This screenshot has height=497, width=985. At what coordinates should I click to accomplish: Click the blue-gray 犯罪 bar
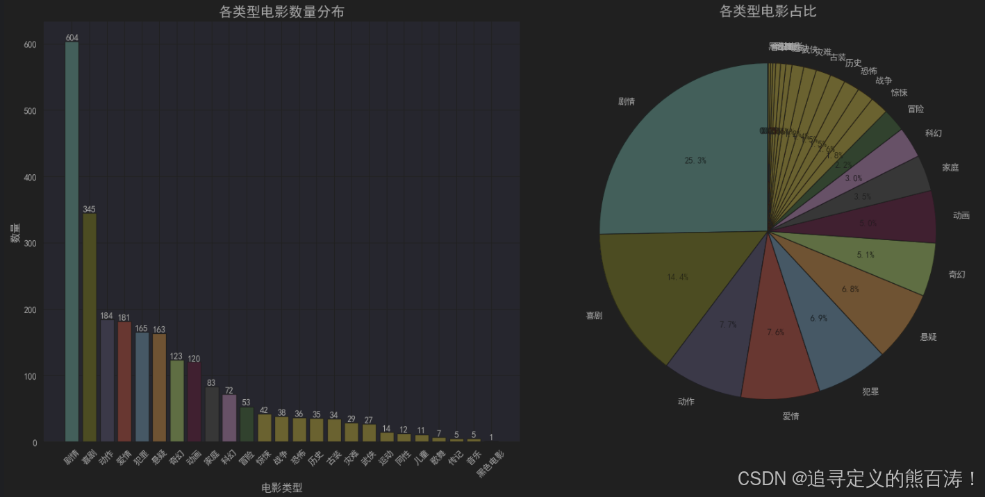(142, 387)
